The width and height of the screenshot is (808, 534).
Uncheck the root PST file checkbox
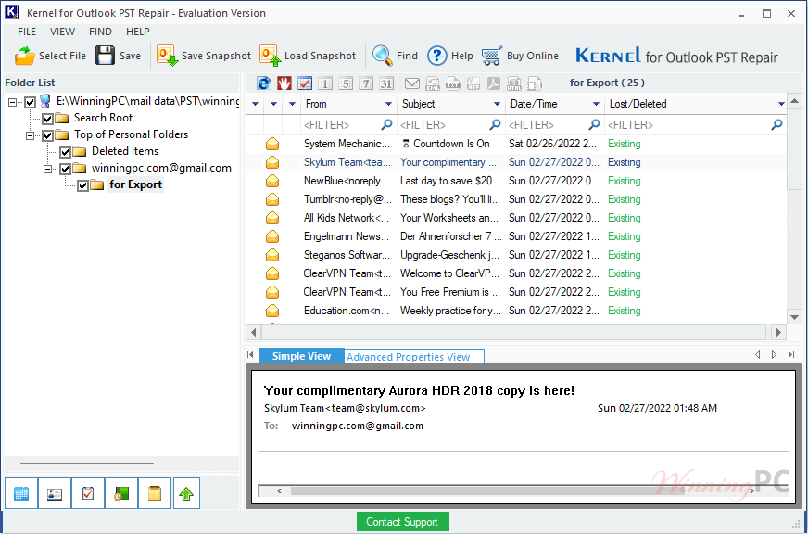pyautogui.click(x=30, y=102)
